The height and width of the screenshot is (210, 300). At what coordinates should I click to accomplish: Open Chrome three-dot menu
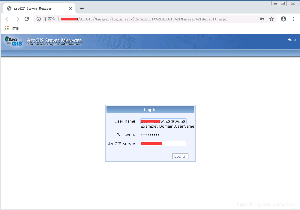click(293, 19)
